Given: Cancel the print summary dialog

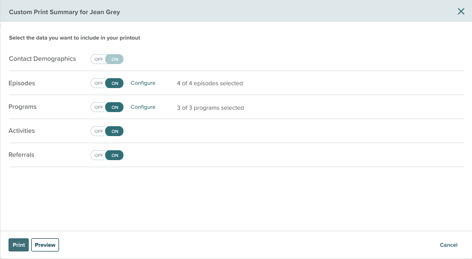Looking at the screenshot, I should coord(448,245).
